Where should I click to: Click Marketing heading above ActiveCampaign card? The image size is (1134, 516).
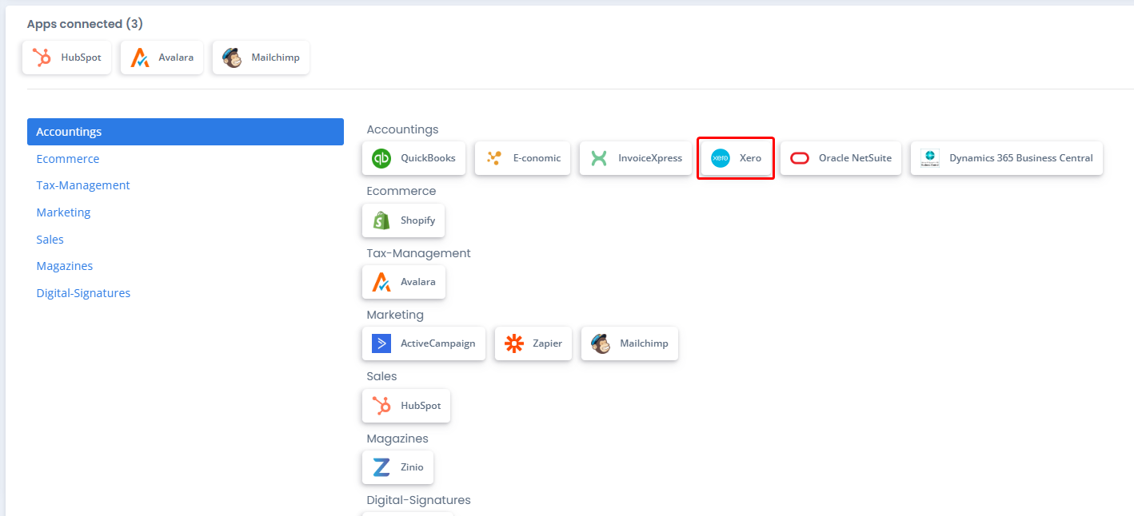(395, 315)
